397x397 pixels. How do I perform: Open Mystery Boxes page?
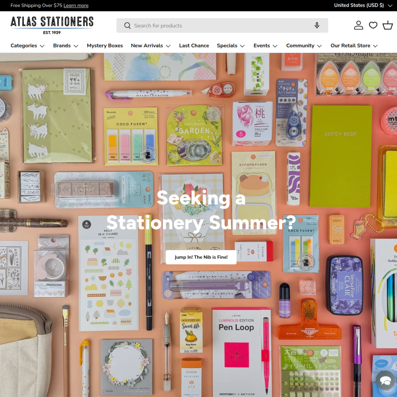105,45
